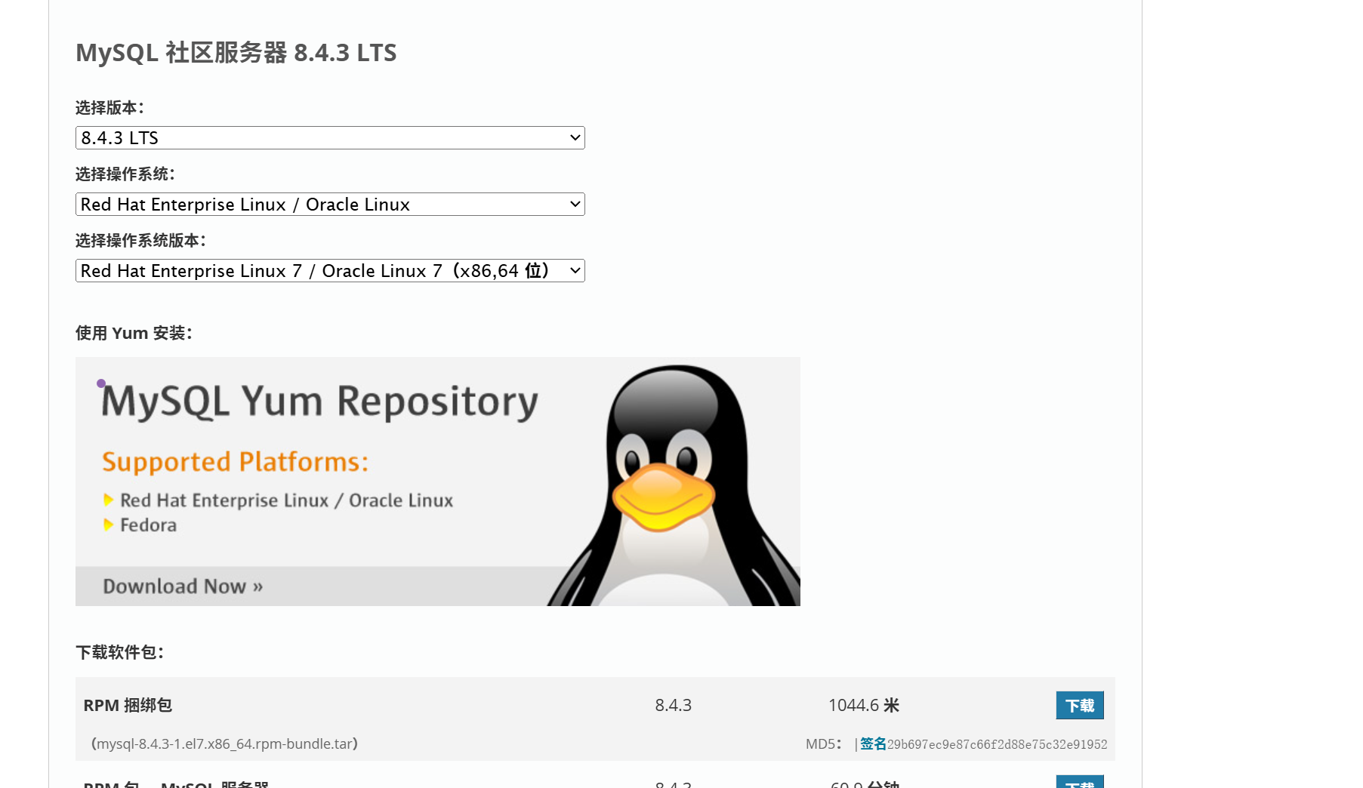1363x788 pixels.
Task: Click the filename mysql-8.4.3-1.el7.x86_64.rpm-bundle.tar
Action: [224, 743]
